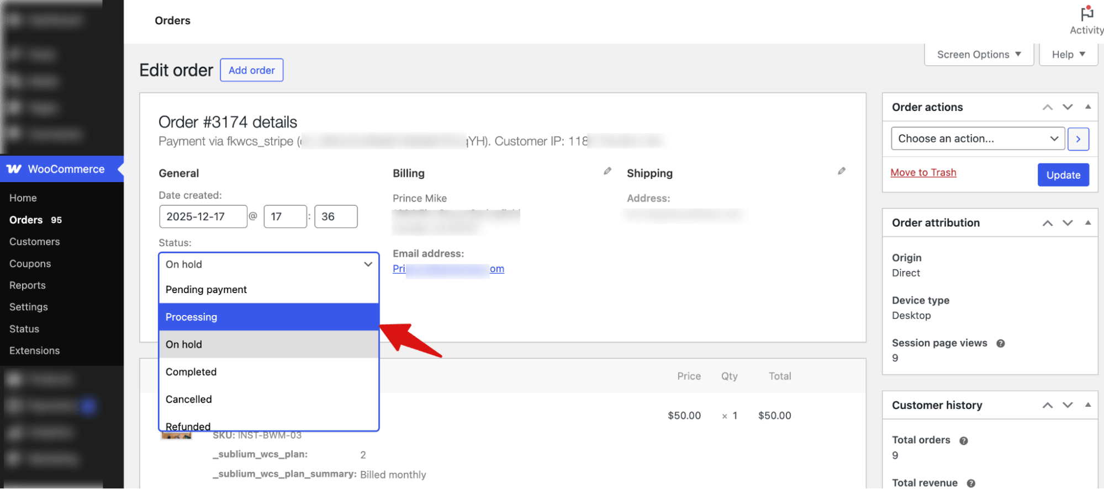Screen dimensions: 1104x489
Task: Open the Activity flag panel
Action: 1086,20
